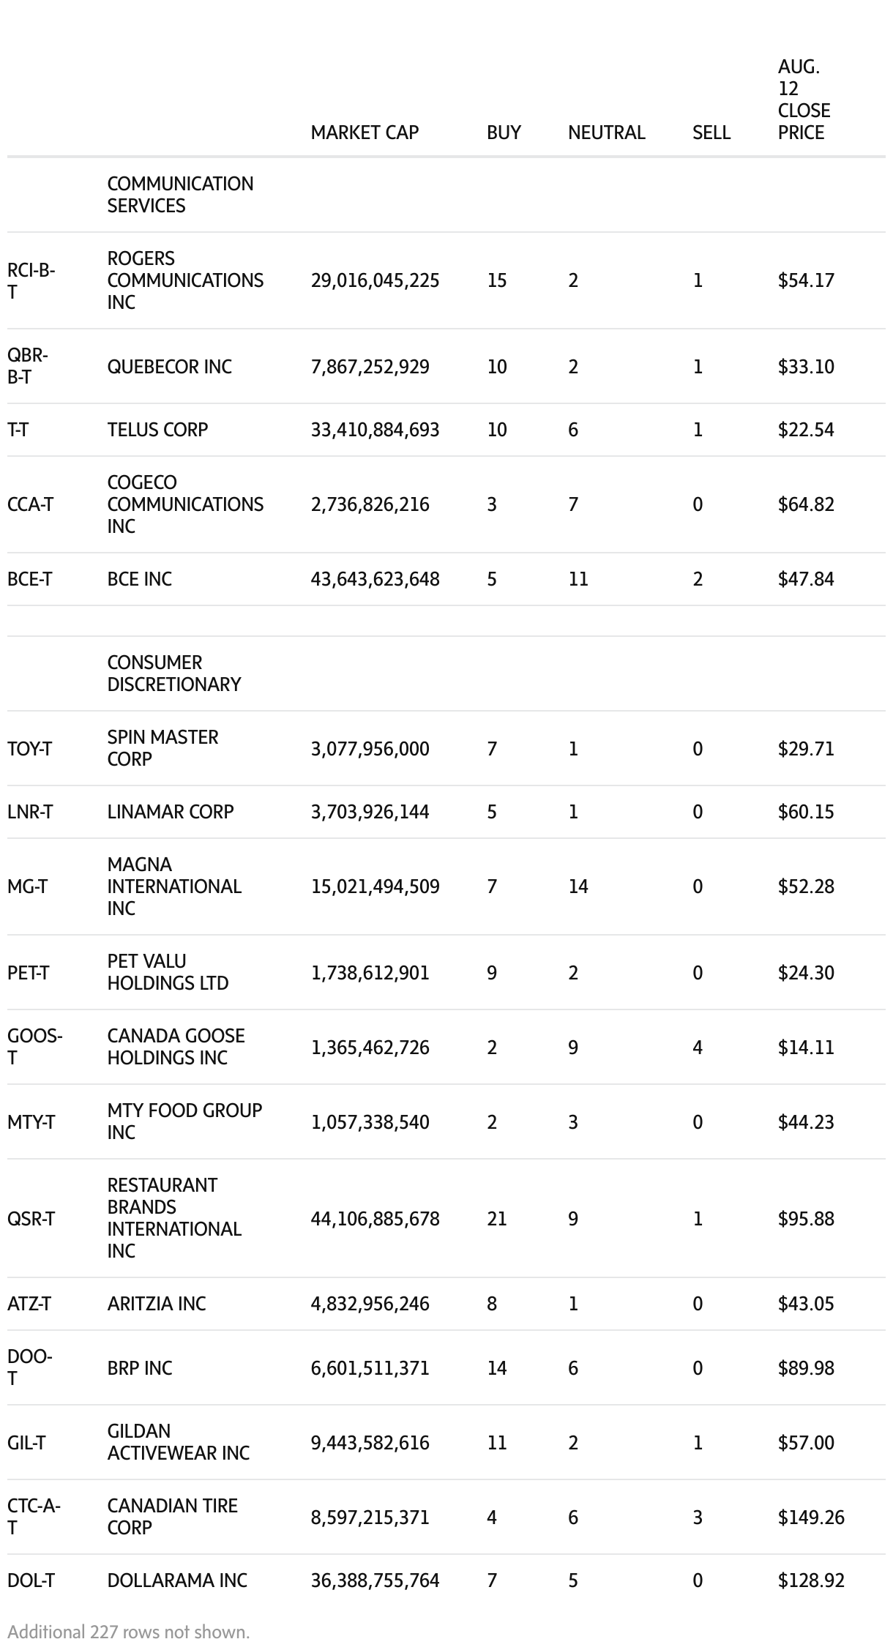Click the Aug. 12 Close Price header
This screenshot has height=1650, width=893.
[804, 100]
